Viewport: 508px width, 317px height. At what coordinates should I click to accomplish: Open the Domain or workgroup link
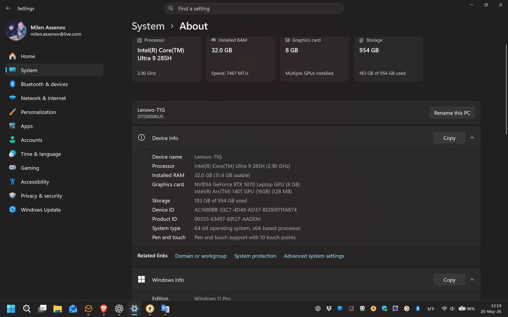(x=201, y=256)
